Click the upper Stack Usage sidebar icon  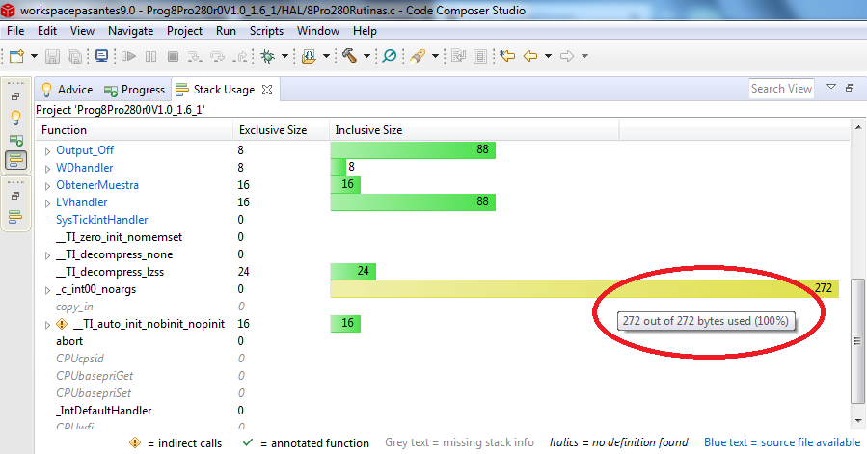click(x=16, y=160)
